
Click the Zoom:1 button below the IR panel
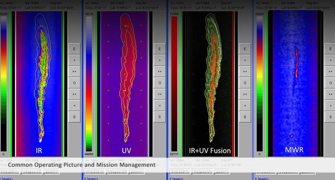click(51, 172)
